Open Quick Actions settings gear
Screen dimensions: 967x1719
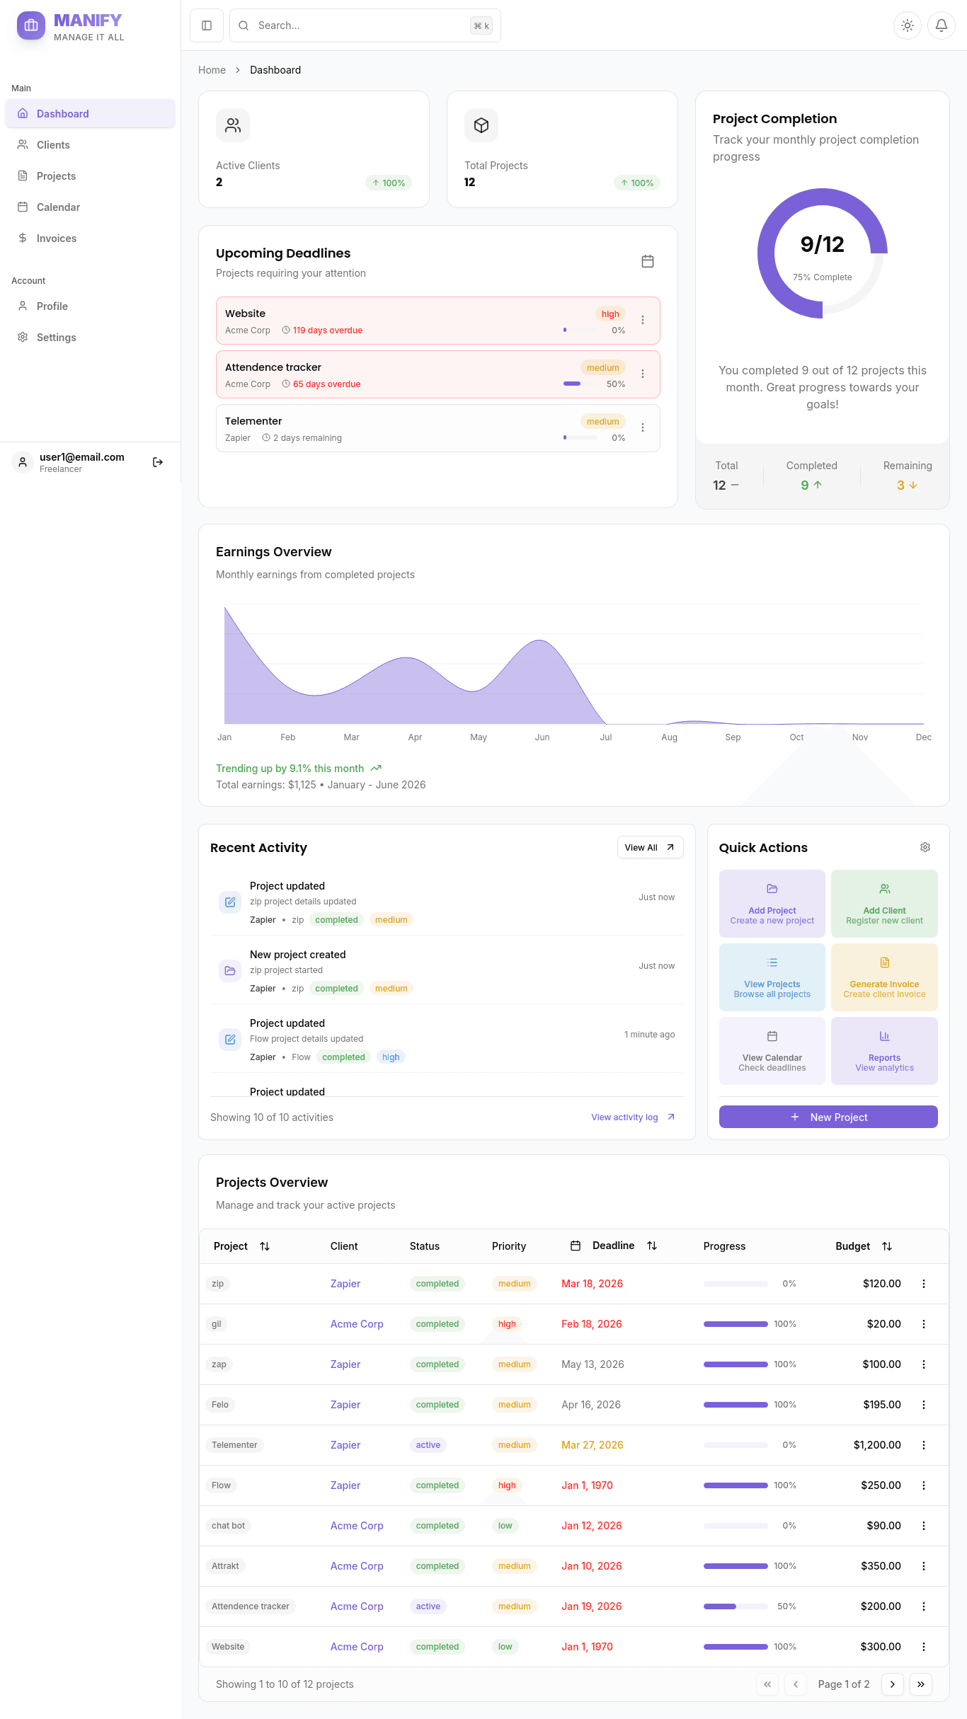click(925, 847)
